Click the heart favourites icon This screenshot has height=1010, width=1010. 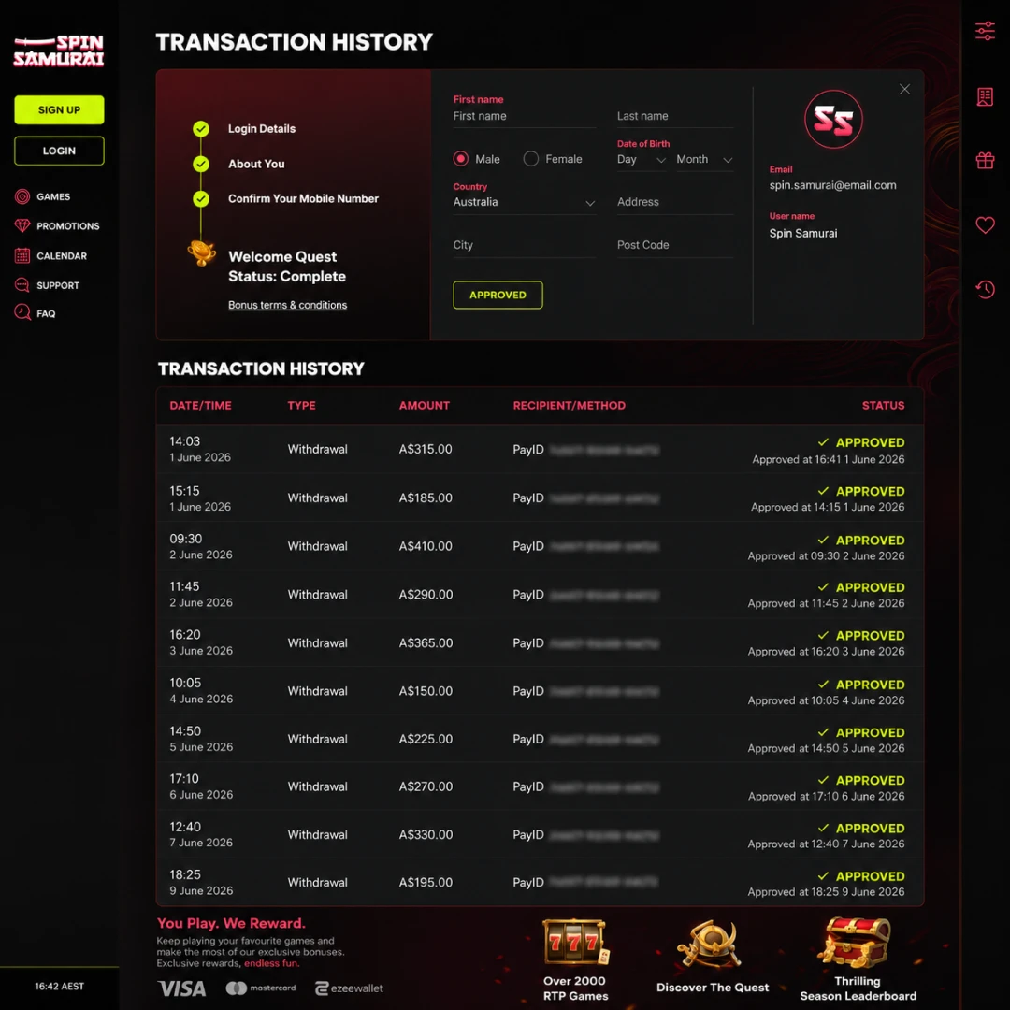point(985,224)
